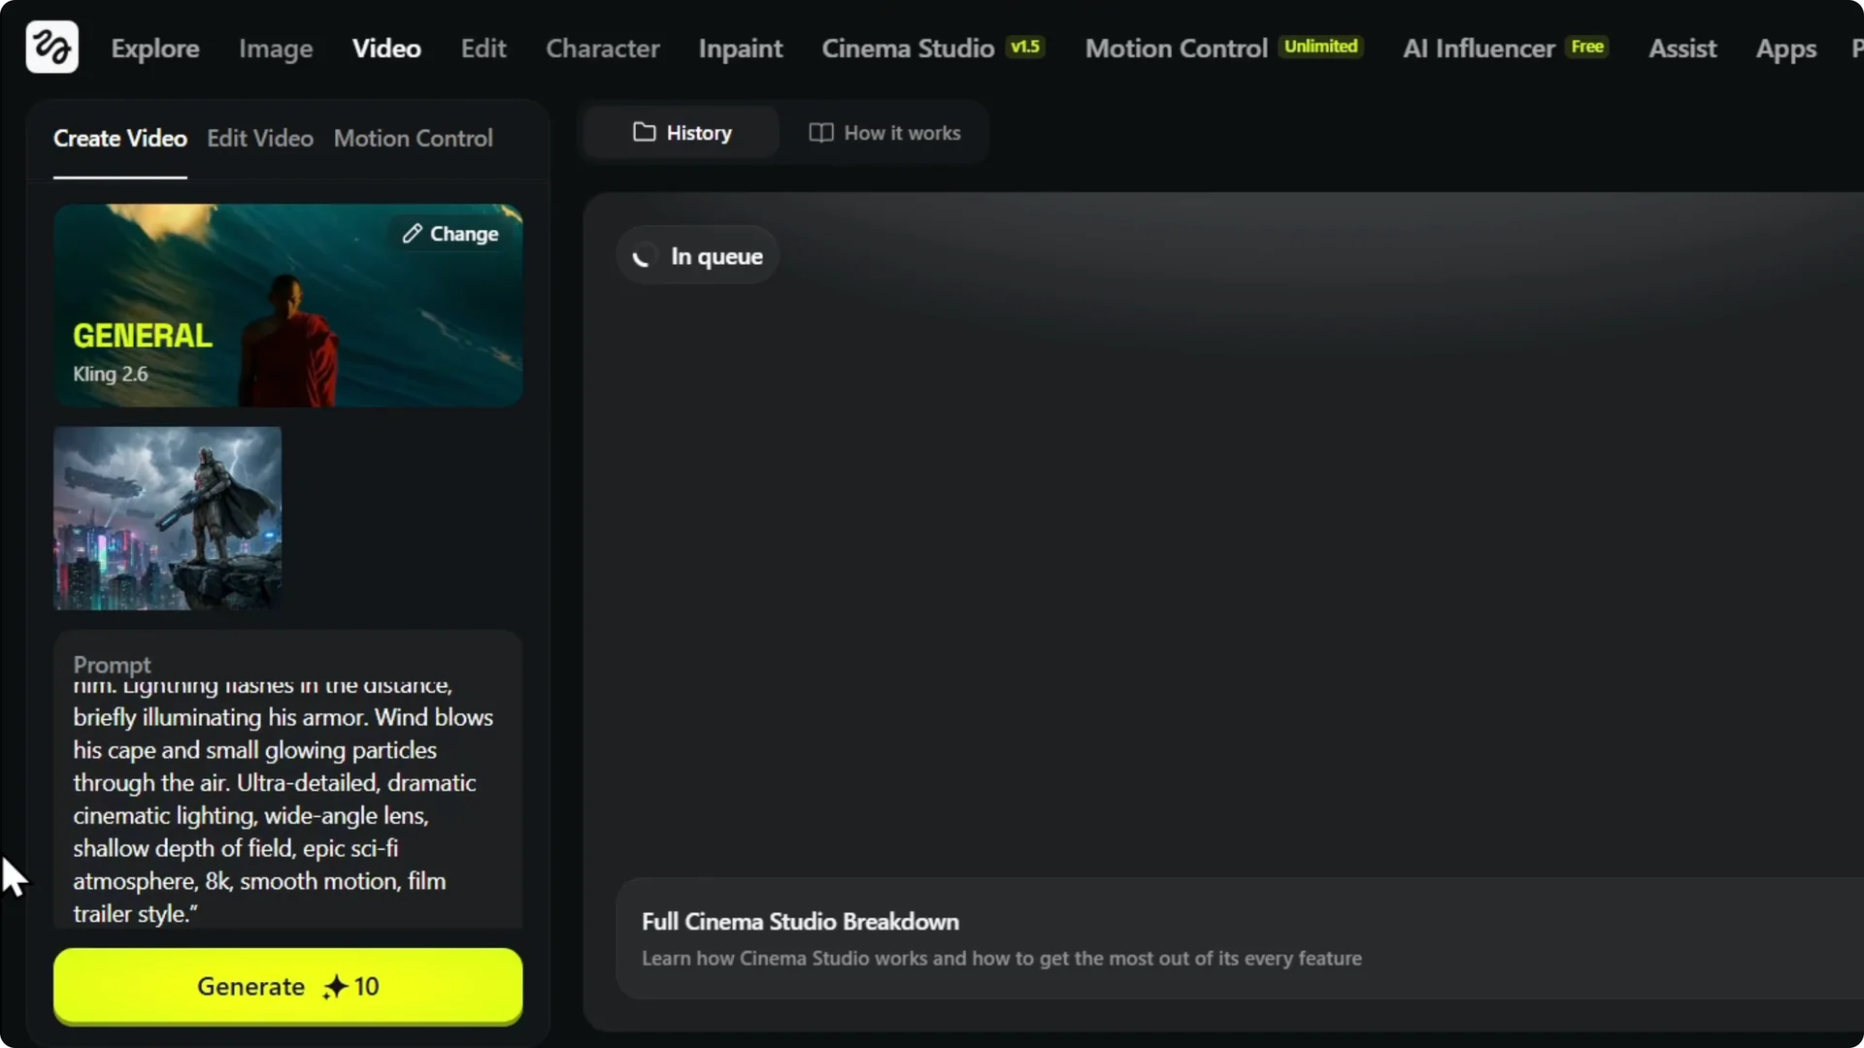Image resolution: width=1864 pixels, height=1048 pixels.
Task: Switch to the Edit Video tab
Action: pos(259,139)
